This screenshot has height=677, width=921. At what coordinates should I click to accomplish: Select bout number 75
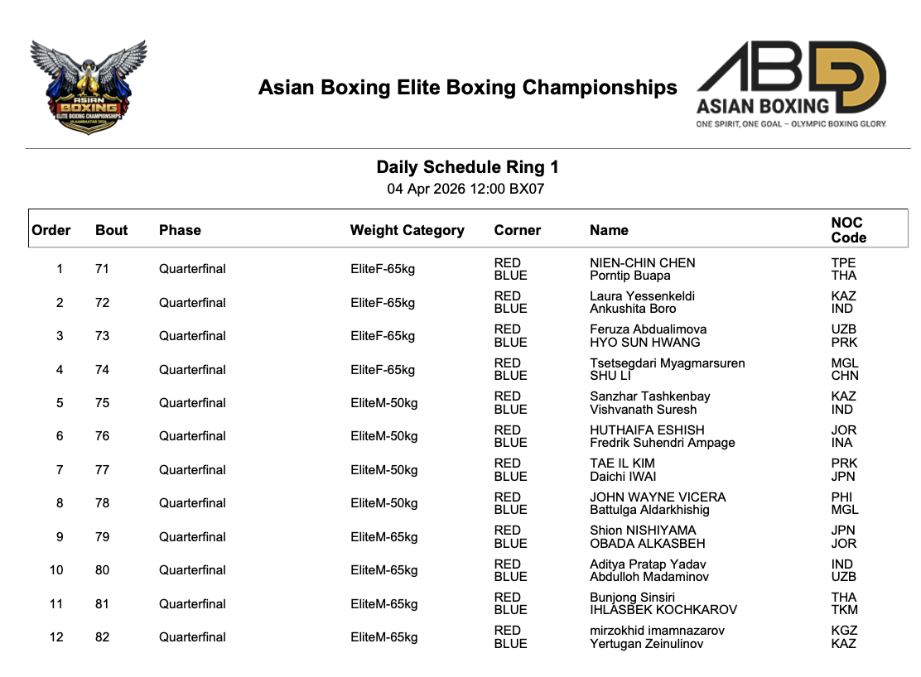(x=102, y=403)
